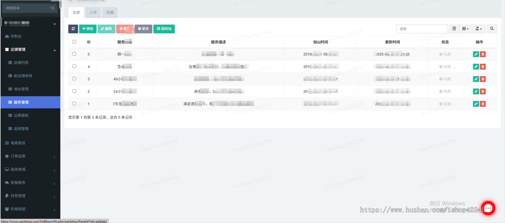The height and width of the screenshot is (223, 505).
Task: Toggle the 隐藏 status of row ID 2
Action: (x=445, y=91)
